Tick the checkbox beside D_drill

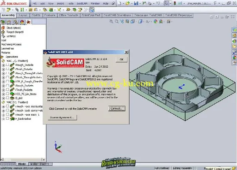tap(7, 98)
